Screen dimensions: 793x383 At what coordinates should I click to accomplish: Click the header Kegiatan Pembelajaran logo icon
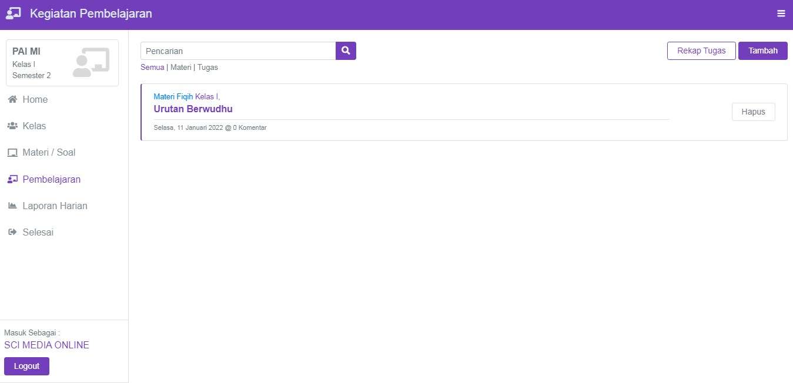[x=14, y=14]
